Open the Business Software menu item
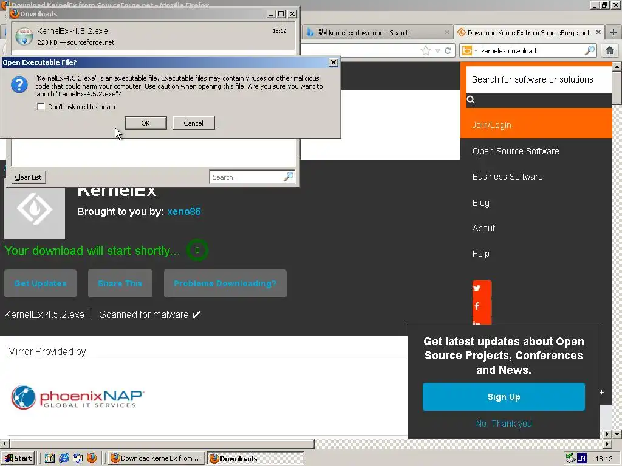Viewport: 622px width, 466px height. (x=507, y=177)
